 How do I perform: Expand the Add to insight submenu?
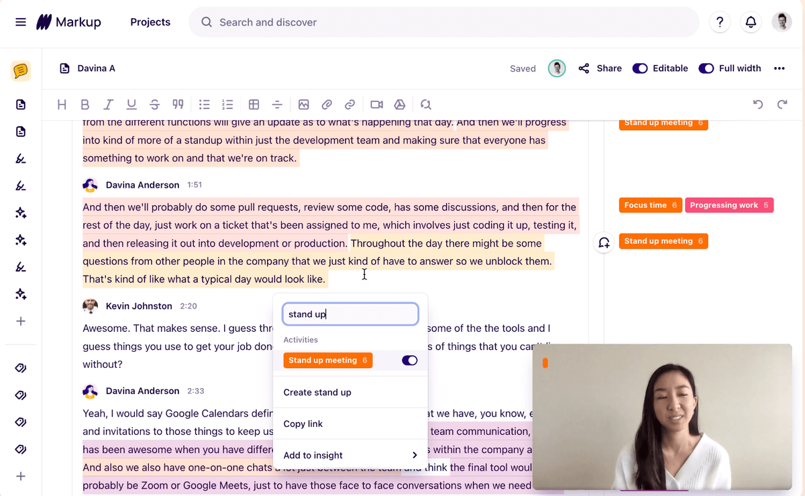coord(350,455)
